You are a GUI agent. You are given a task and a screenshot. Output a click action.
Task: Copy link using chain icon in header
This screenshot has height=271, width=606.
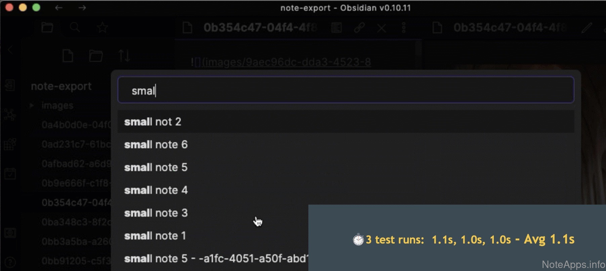(359, 28)
